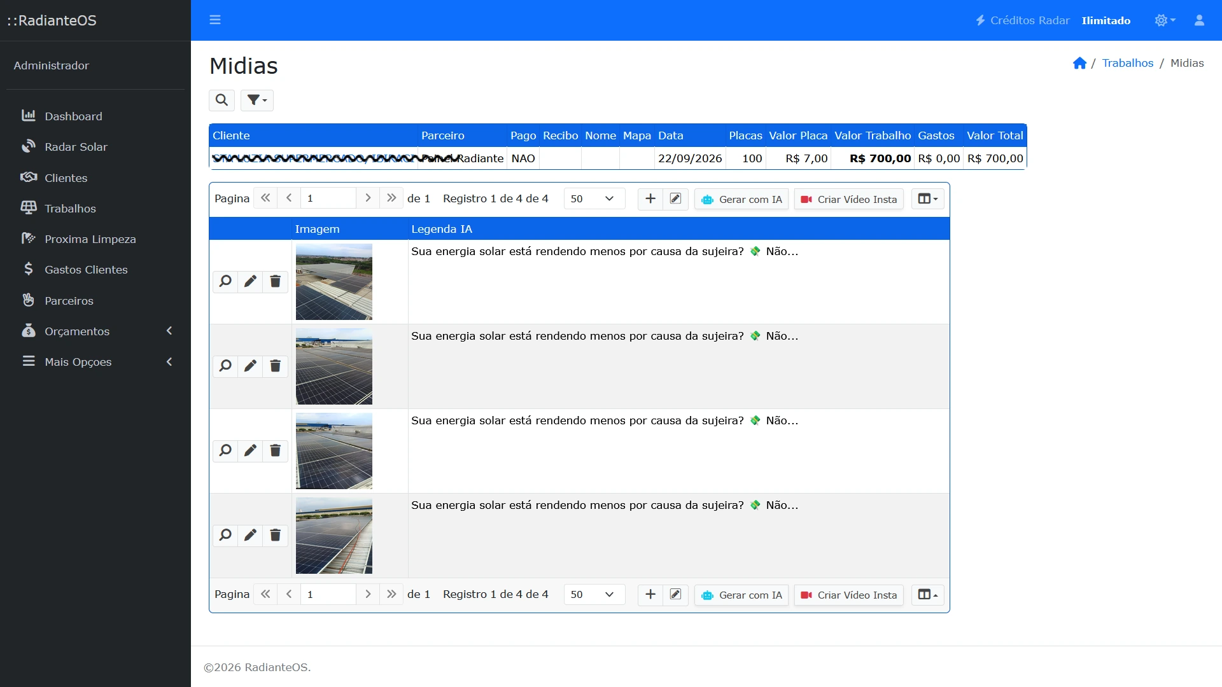This screenshot has height=687, width=1222.
Task: Open the settings gear dropdown
Action: [x=1165, y=20]
